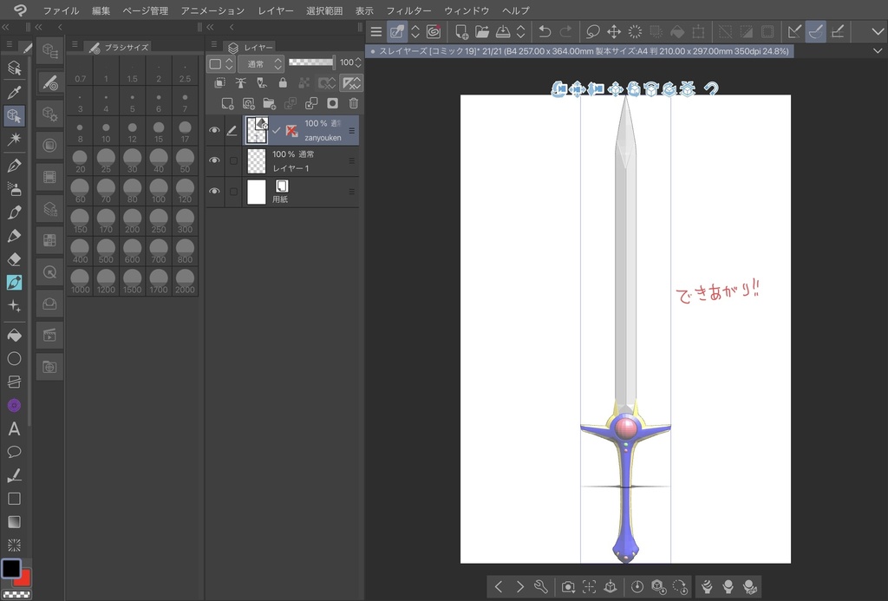This screenshot has width=888, height=601.
Task: Select the Eyedropper tool
Action: [x=14, y=92]
